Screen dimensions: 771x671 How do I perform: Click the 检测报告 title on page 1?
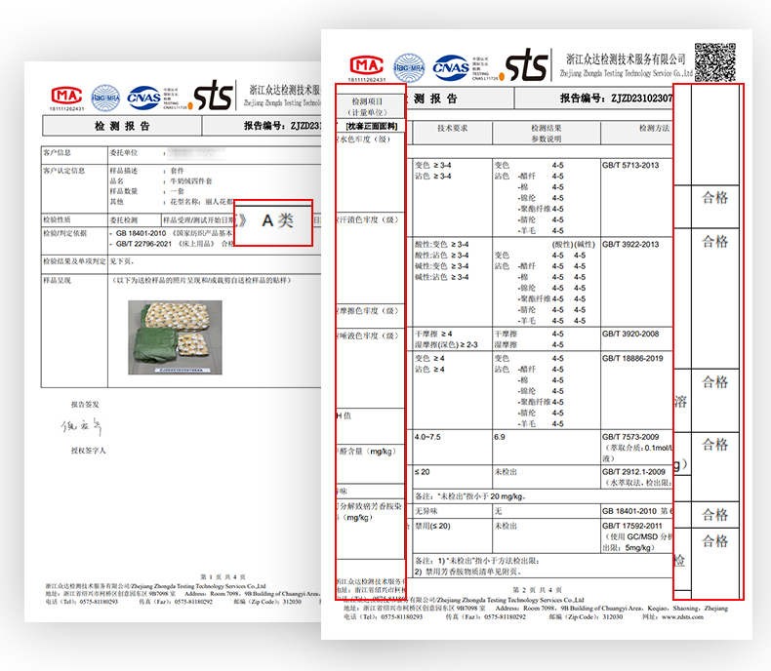pos(122,126)
